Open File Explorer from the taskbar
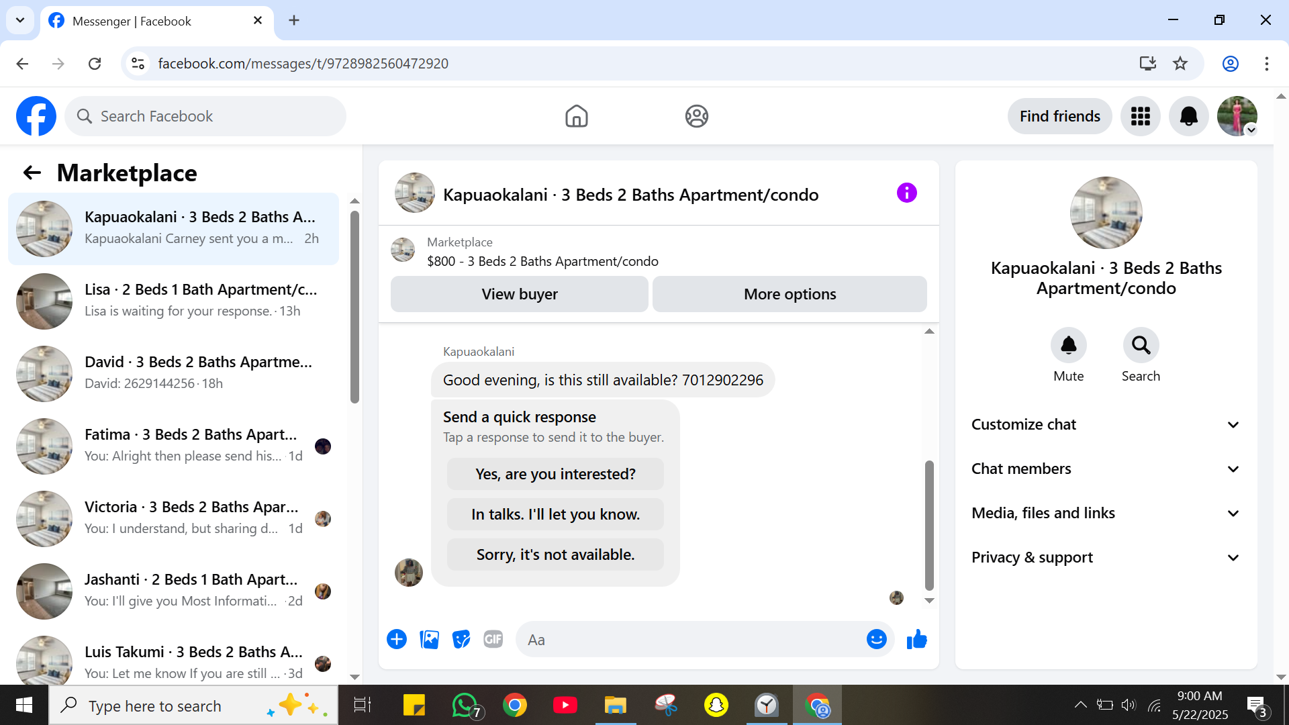 tap(615, 706)
